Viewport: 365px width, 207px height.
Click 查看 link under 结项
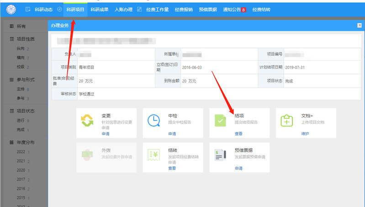(238, 134)
